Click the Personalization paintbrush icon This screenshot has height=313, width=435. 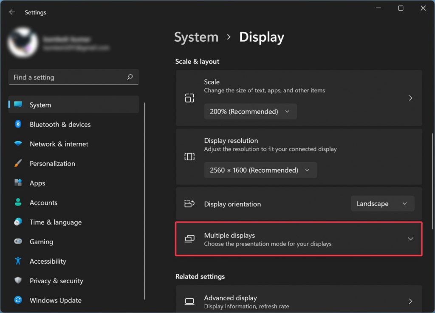(x=19, y=163)
